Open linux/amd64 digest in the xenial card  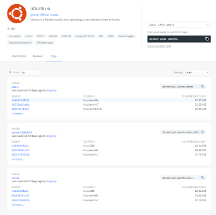[x=20, y=196]
